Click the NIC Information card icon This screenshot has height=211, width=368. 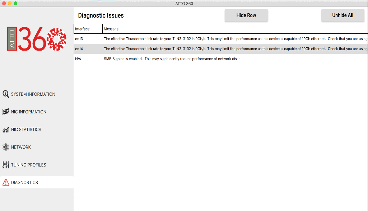[6, 112]
